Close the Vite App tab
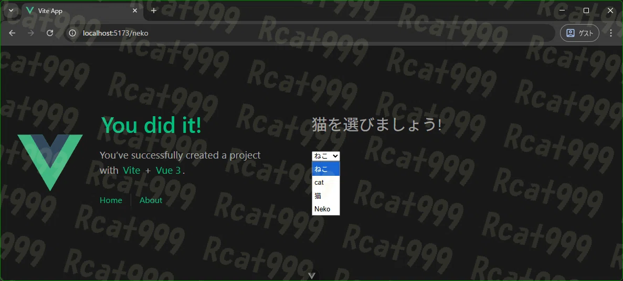The image size is (623, 281). [x=135, y=10]
